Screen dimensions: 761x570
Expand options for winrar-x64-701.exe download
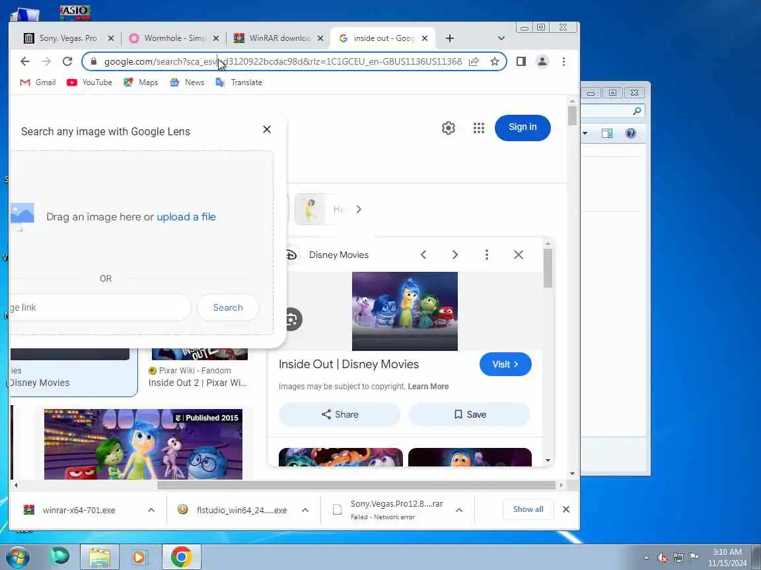pos(151,510)
